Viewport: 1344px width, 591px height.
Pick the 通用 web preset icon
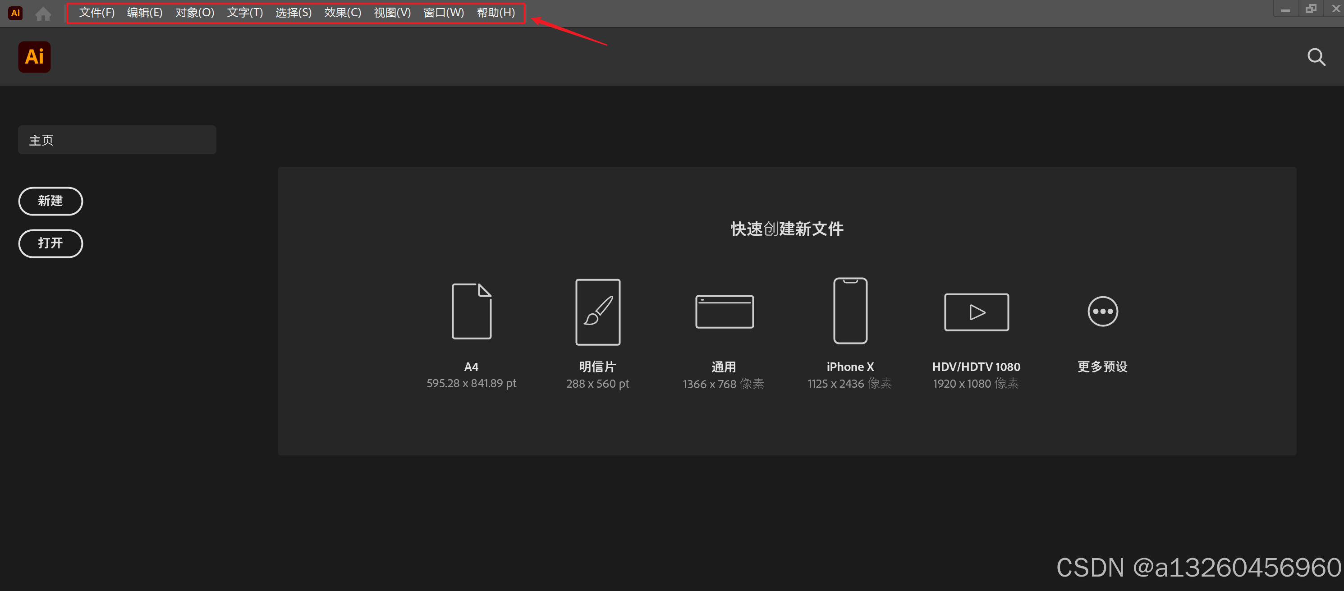(x=724, y=312)
